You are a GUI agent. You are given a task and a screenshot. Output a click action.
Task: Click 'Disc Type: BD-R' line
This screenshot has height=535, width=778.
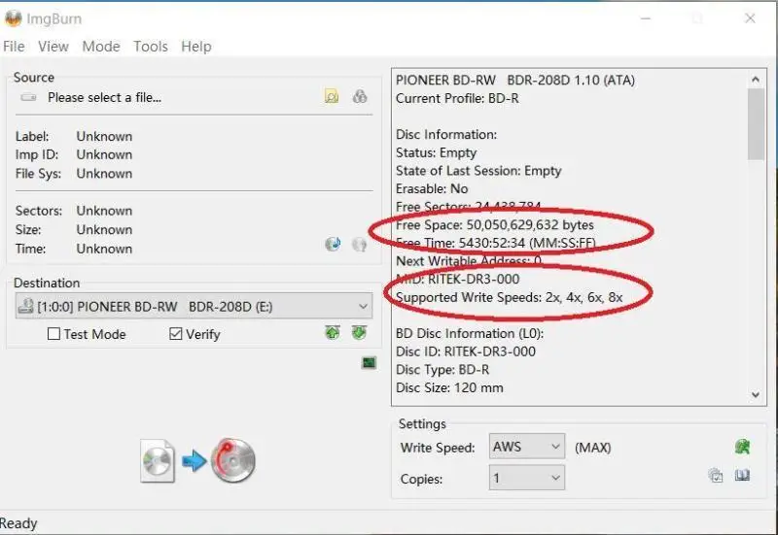point(442,370)
